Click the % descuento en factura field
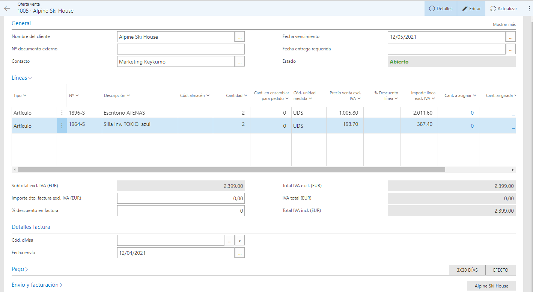The width and height of the screenshot is (533, 292). pyautogui.click(x=181, y=211)
